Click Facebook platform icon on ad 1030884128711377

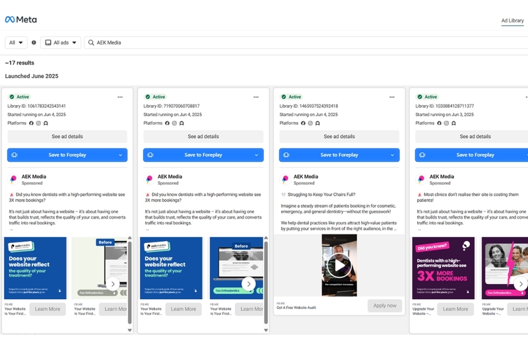point(440,123)
